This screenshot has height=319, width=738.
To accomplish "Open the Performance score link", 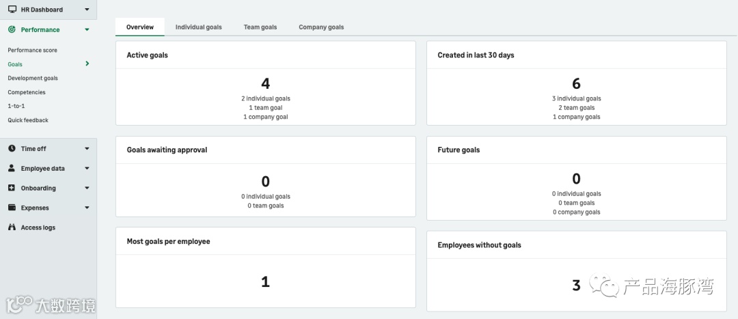I will (x=32, y=50).
